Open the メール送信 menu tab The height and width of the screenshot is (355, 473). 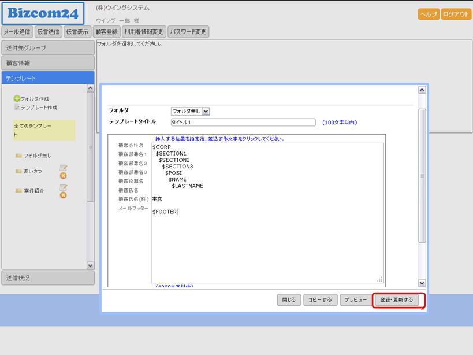click(17, 32)
